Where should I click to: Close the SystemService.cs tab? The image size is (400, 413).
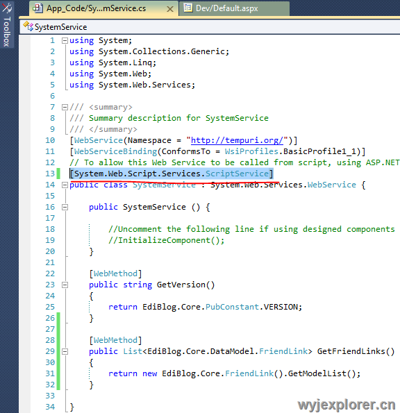170,9
